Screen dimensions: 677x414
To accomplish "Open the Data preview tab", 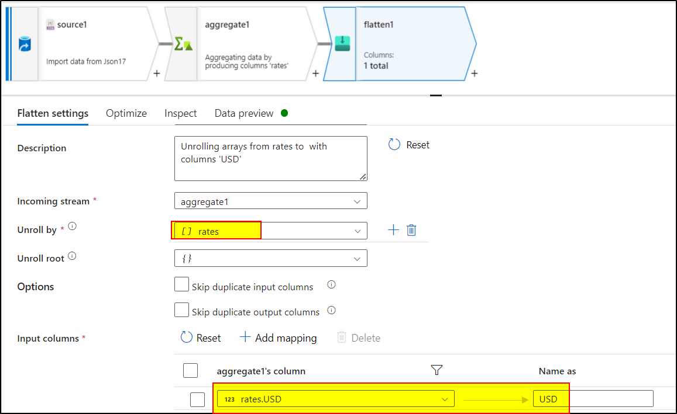I will click(243, 113).
